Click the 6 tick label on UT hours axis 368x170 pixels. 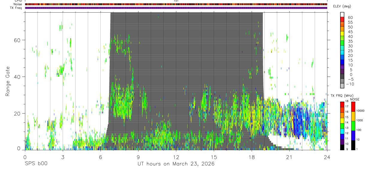100,157
